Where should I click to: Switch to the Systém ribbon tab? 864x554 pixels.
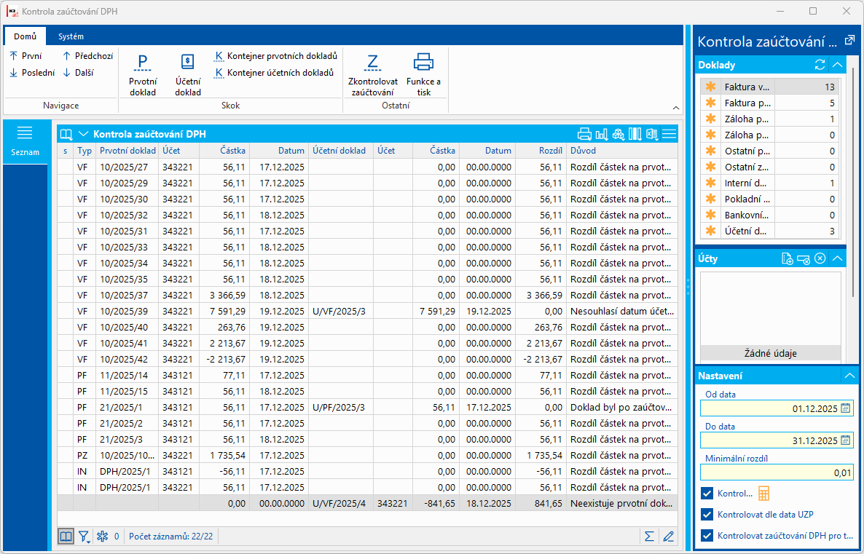click(71, 36)
